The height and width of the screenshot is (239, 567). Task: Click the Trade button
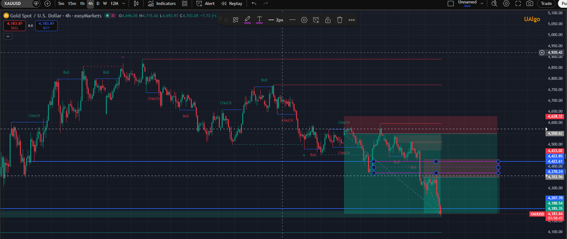547,3
